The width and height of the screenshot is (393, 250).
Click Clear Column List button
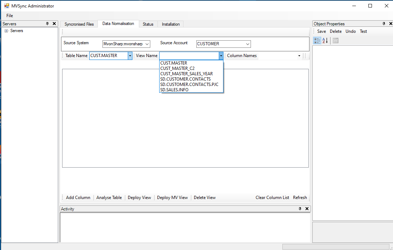[x=272, y=197]
